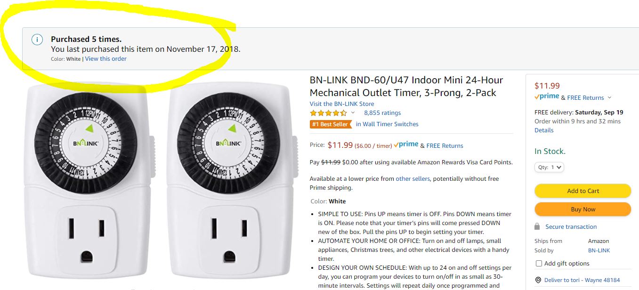This screenshot has height=290, width=639.
Task: Open the Qty quantity dropdown
Action: point(549,167)
